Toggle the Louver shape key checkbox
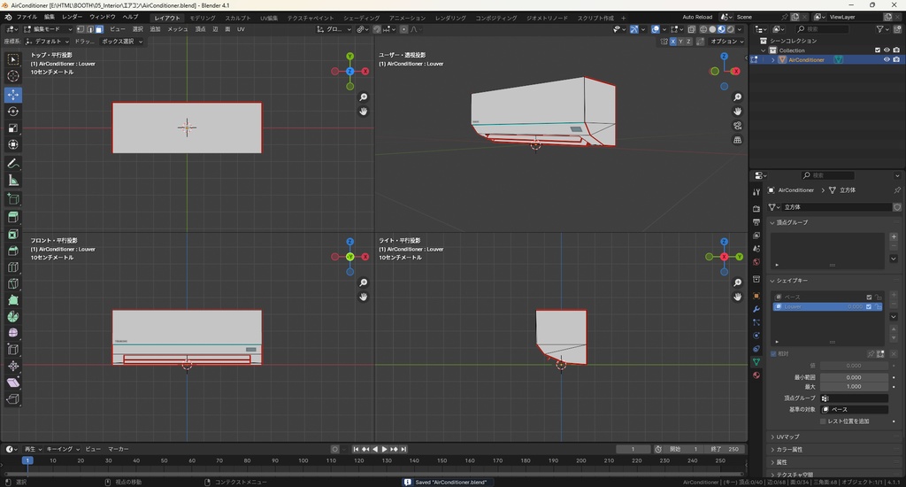The image size is (906, 487). pyautogui.click(x=868, y=306)
